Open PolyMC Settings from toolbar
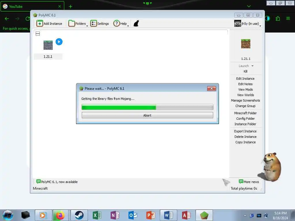Image resolution: width=295 pixels, height=221 pixels. pos(99,24)
